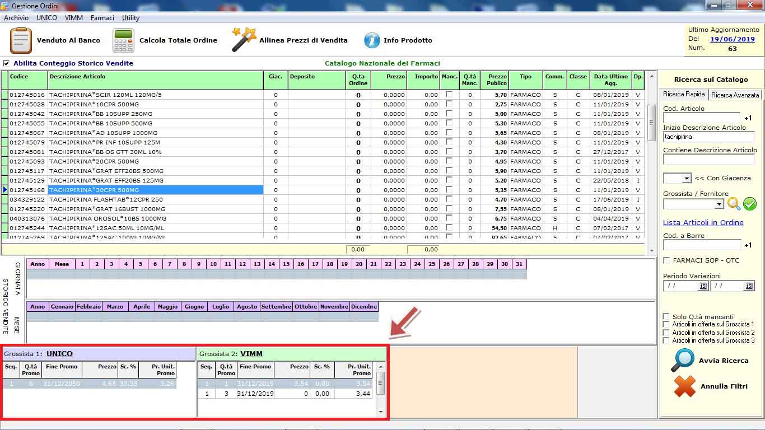765x430 pixels.
Task: Click Cod. a Barre input field
Action: (x=702, y=245)
